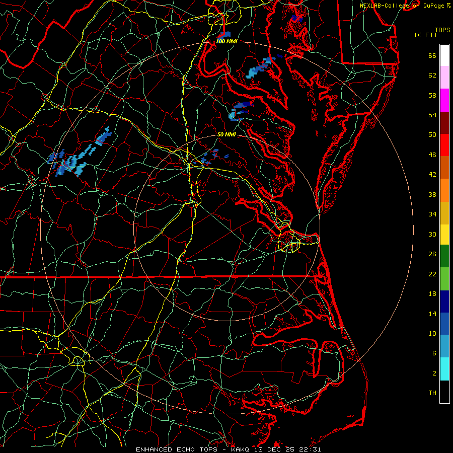453x453 pixels.
Task: Click the ENHANCED ECHO TOPS product title
Action: (x=177, y=449)
